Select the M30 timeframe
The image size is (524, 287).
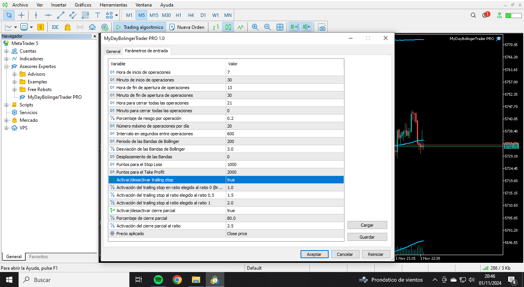pyautogui.click(x=166, y=15)
